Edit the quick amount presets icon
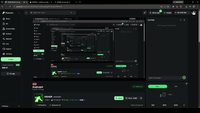200x113 pixels. coord(184,105)
